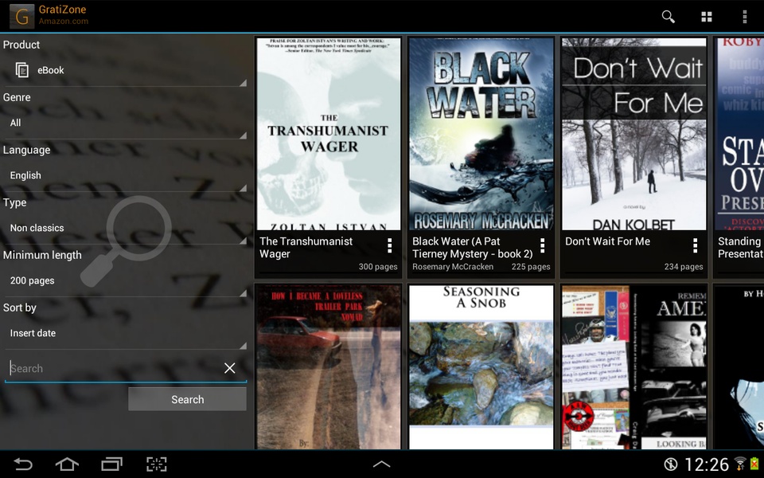This screenshot has width=764, height=478.
Task: Open the Seasoning a Snob cover
Action: pyautogui.click(x=481, y=366)
